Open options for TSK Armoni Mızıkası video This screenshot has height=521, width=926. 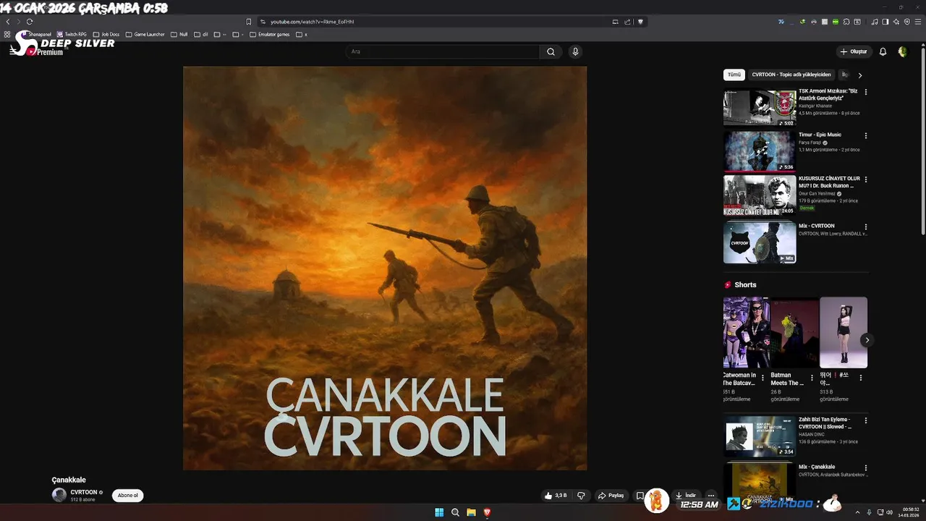click(865, 92)
